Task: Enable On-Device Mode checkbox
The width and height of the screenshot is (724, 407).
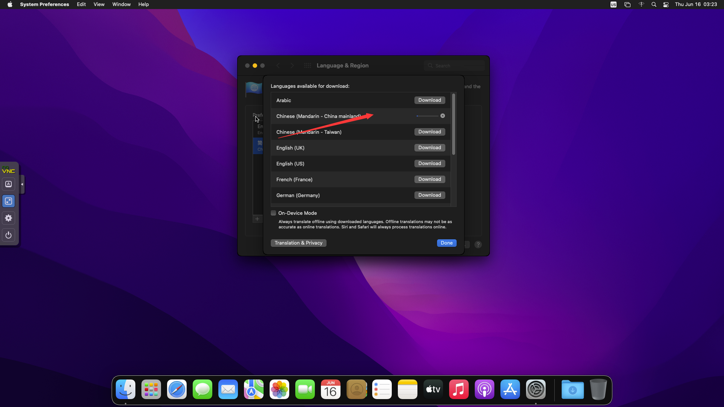Action: click(273, 213)
